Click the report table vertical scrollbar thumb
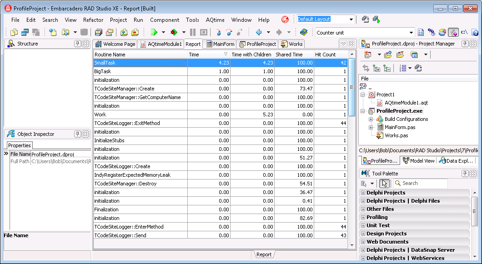 tap(352, 87)
